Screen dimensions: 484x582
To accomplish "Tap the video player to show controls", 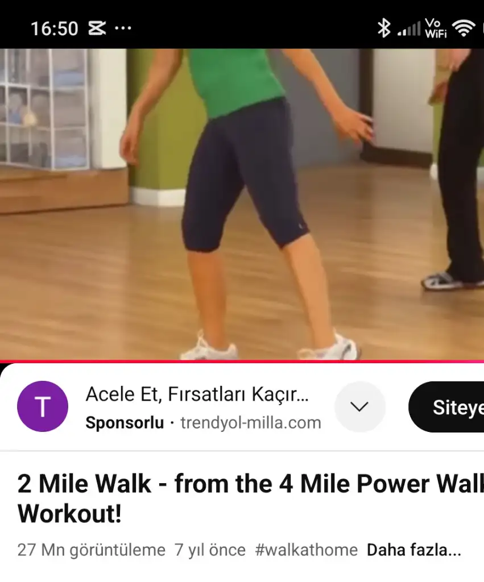I will 242,204.
